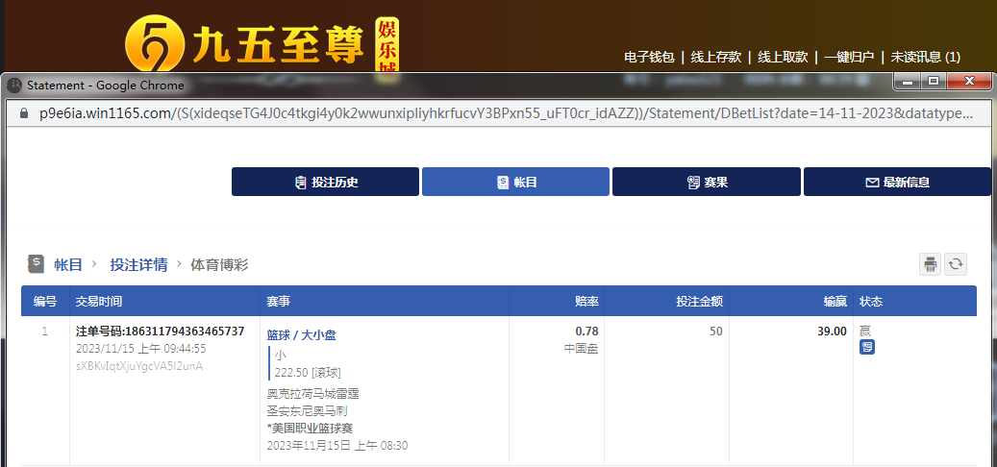997x467 pixels.
Task: Open the bet detail icon under 赢
Action: point(866,347)
